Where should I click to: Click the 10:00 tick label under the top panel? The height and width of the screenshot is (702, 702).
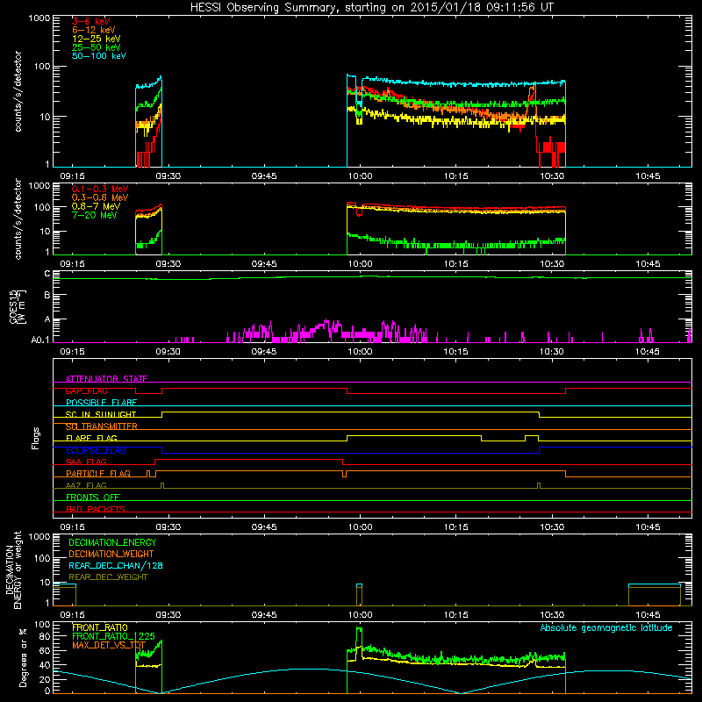[360, 176]
